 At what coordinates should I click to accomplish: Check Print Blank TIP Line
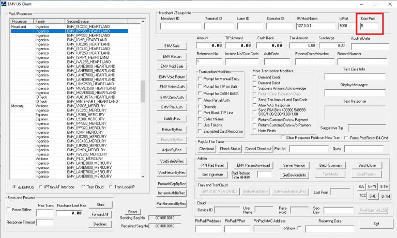coord(200,113)
